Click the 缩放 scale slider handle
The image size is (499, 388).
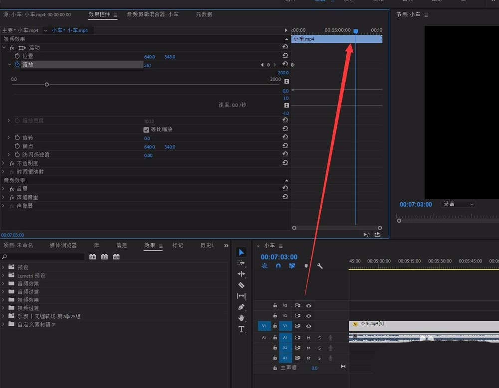(47, 85)
